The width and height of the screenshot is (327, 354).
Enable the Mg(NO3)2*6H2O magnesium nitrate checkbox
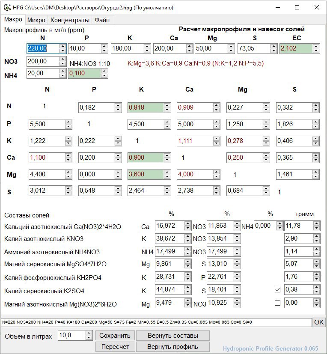pos(277,303)
